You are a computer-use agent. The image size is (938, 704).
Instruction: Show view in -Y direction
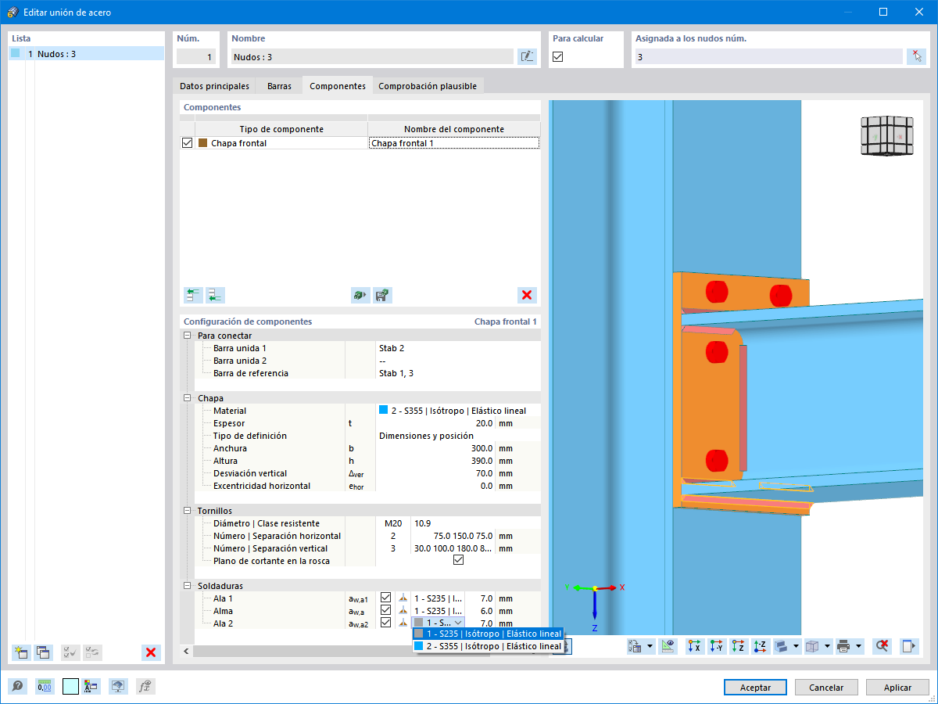click(716, 646)
